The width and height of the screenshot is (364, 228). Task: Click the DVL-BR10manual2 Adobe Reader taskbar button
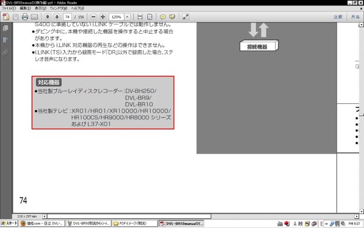pyautogui.click(x=181, y=223)
